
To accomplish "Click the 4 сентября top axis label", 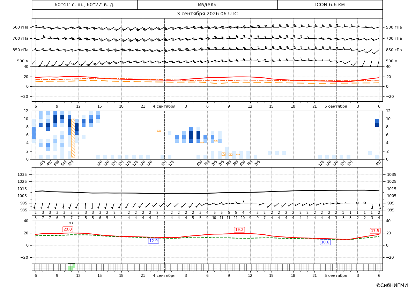I will point(164,106).
